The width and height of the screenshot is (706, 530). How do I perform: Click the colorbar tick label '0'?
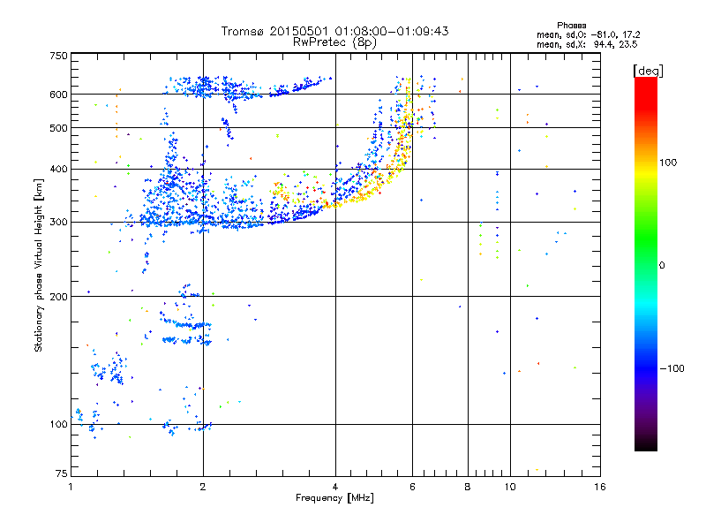662,265
